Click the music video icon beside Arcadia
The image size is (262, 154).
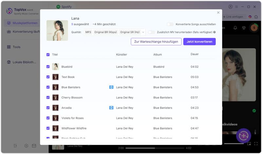pyautogui.click(x=111, y=108)
